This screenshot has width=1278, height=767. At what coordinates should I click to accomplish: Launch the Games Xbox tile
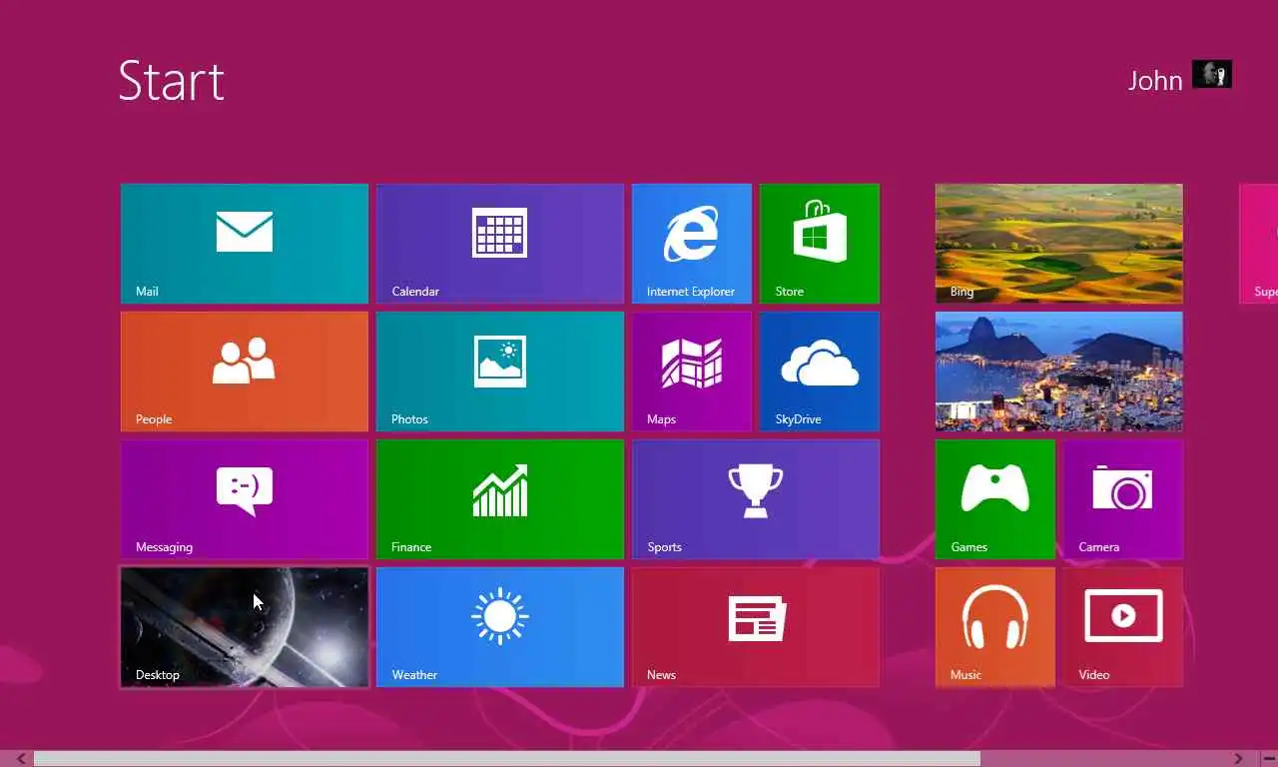click(995, 499)
